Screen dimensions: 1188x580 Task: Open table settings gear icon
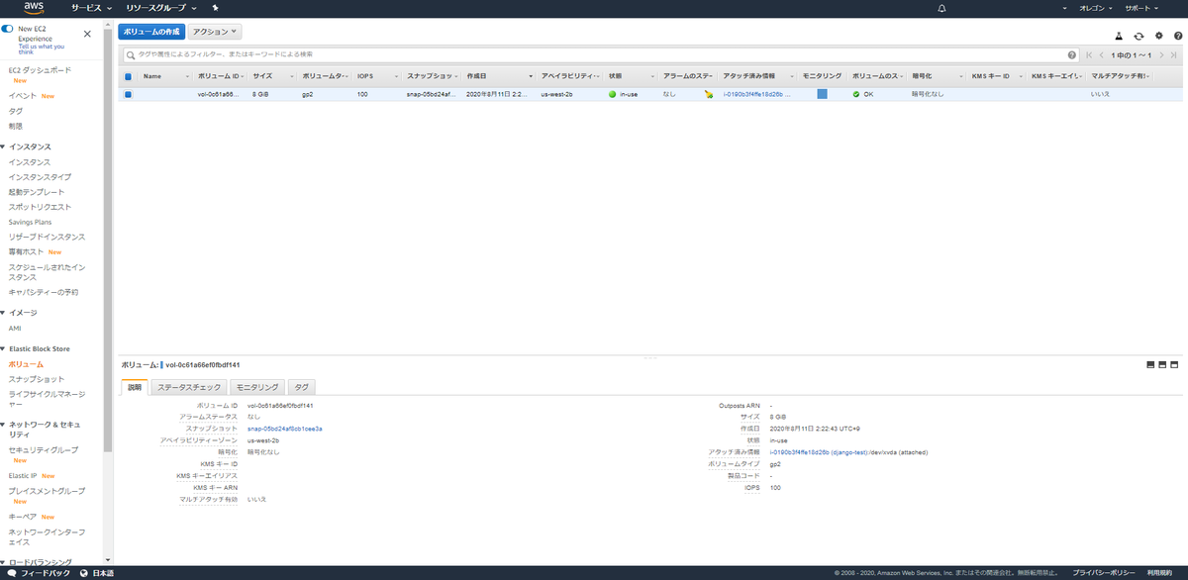coord(1158,35)
